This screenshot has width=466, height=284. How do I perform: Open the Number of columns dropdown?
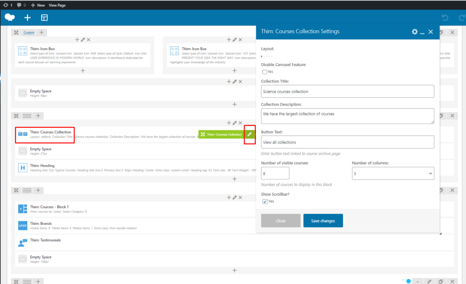point(393,173)
